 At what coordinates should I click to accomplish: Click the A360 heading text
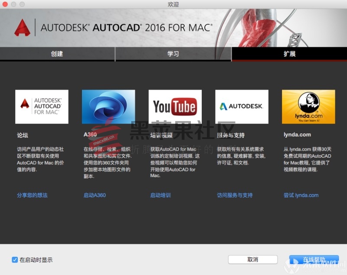pos(90,135)
